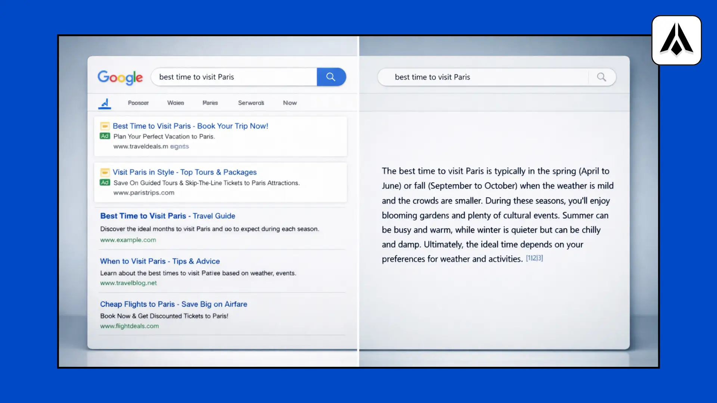Open the Waien tab
This screenshot has width=717, height=403.
pos(176,103)
